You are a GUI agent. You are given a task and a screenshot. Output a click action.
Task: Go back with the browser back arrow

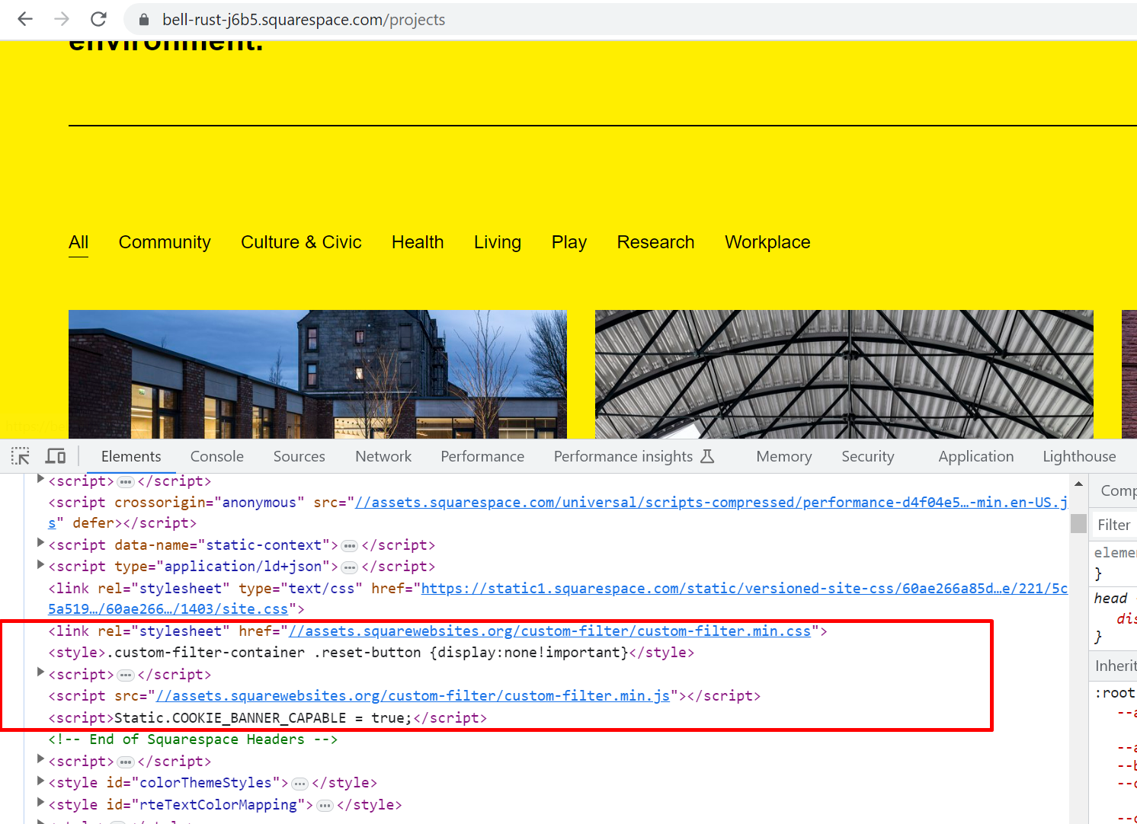coord(25,19)
